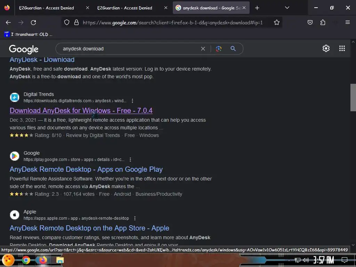Open the notification center icon
This screenshot has height=267, width=356.
[x=345, y=260]
